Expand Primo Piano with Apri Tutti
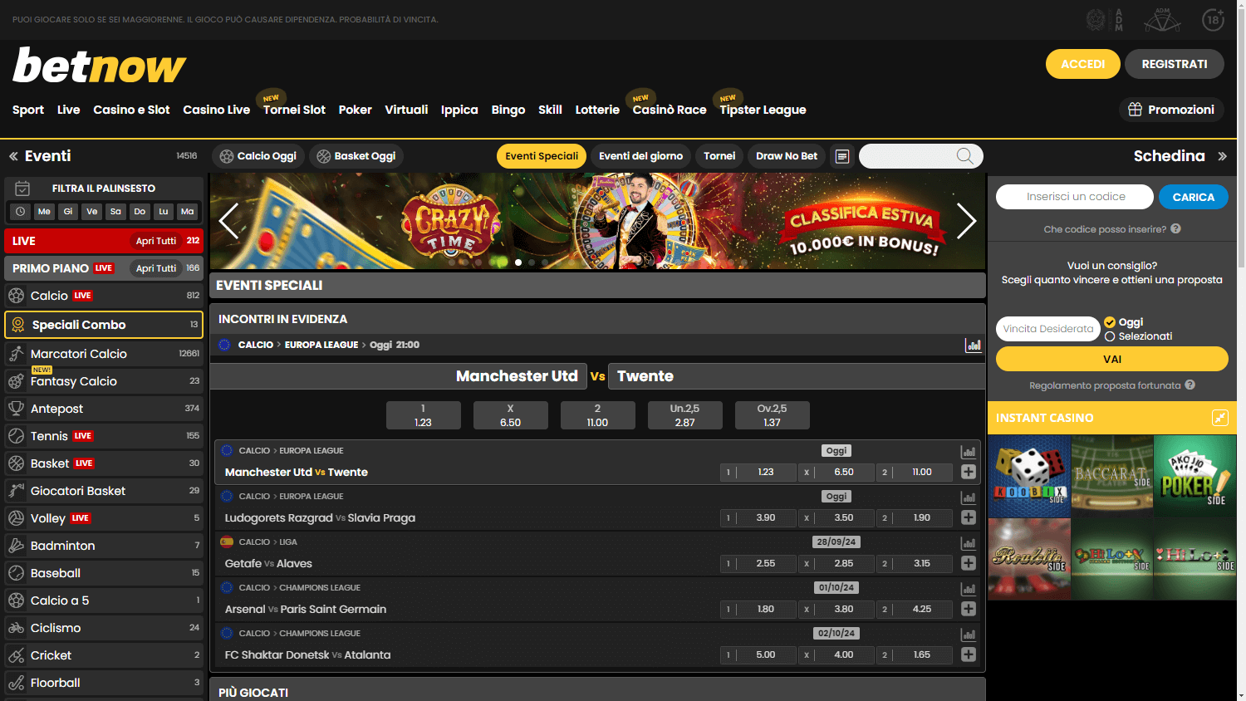The width and height of the screenshot is (1246, 701). pyautogui.click(x=156, y=268)
